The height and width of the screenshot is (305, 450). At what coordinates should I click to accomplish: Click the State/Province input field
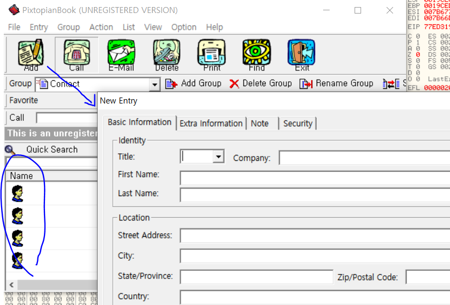(256, 277)
